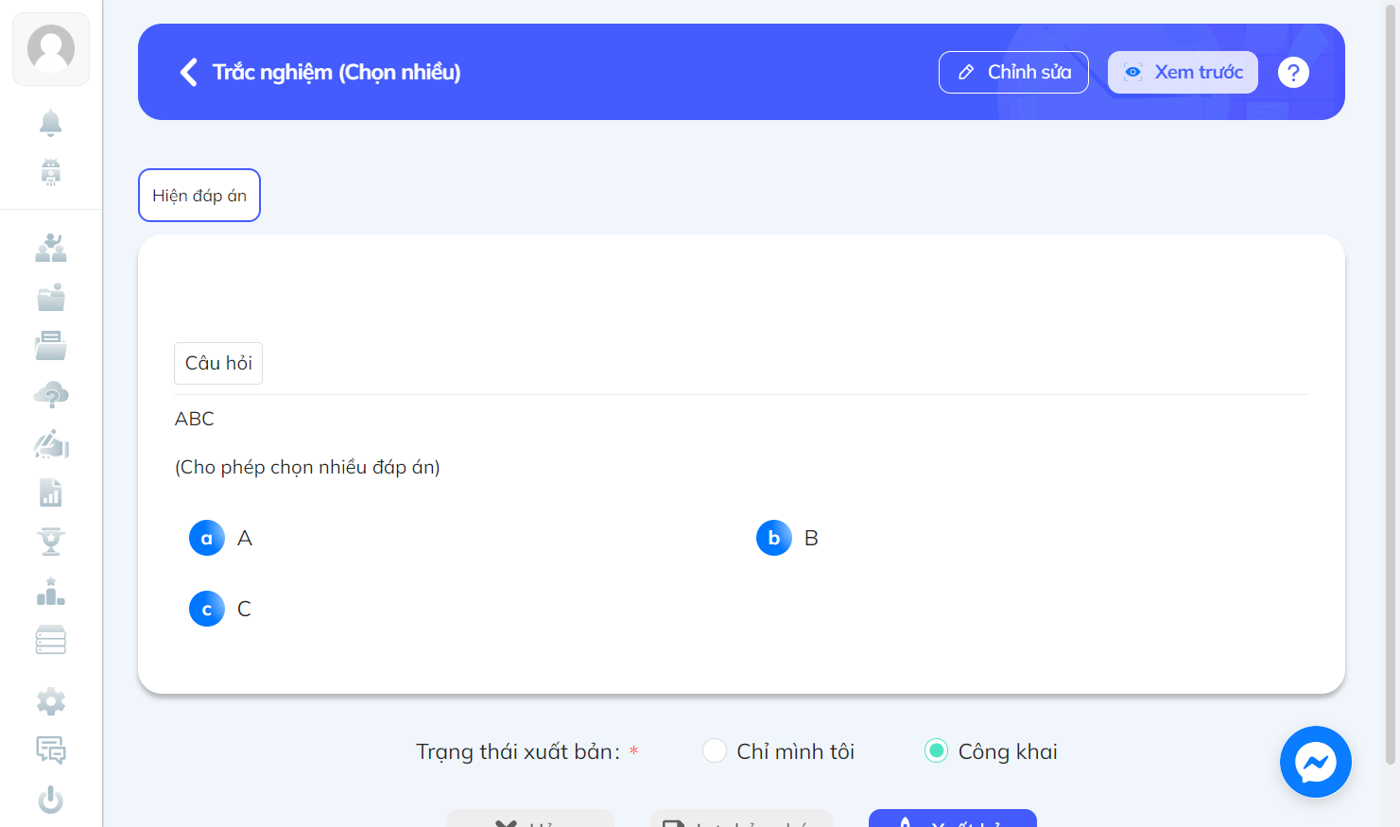The width and height of the screenshot is (1400, 827).
Task: Click the hand-writing icon in sidebar
Action: [x=51, y=444]
